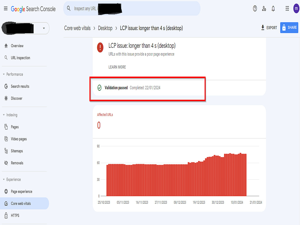Collapse the Experience section
This screenshot has width=300, height=225.
[12, 179]
